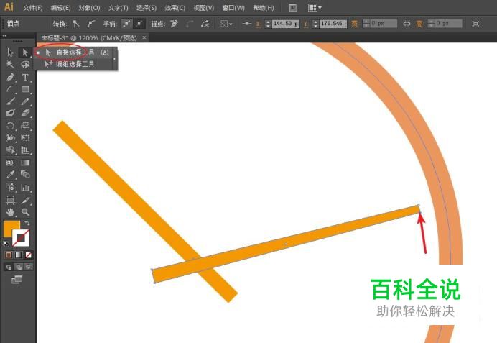Select the Shape Builder tool
This screenshot has width=497, height=343.
pos(10,150)
